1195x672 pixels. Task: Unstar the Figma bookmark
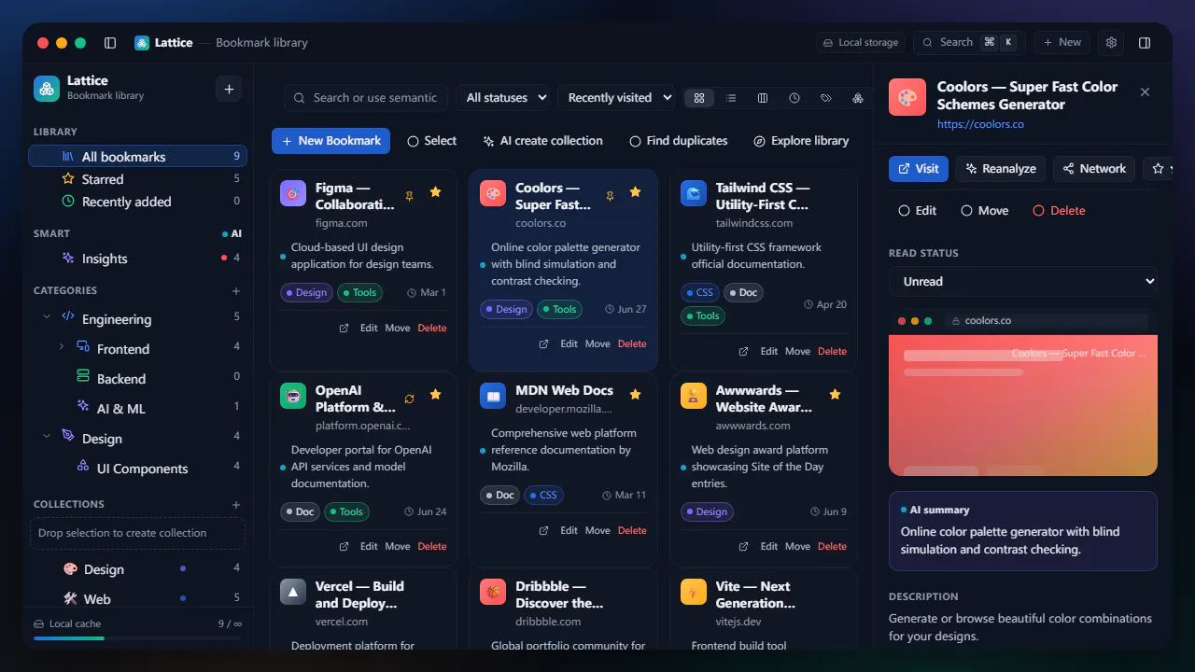[435, 192]
